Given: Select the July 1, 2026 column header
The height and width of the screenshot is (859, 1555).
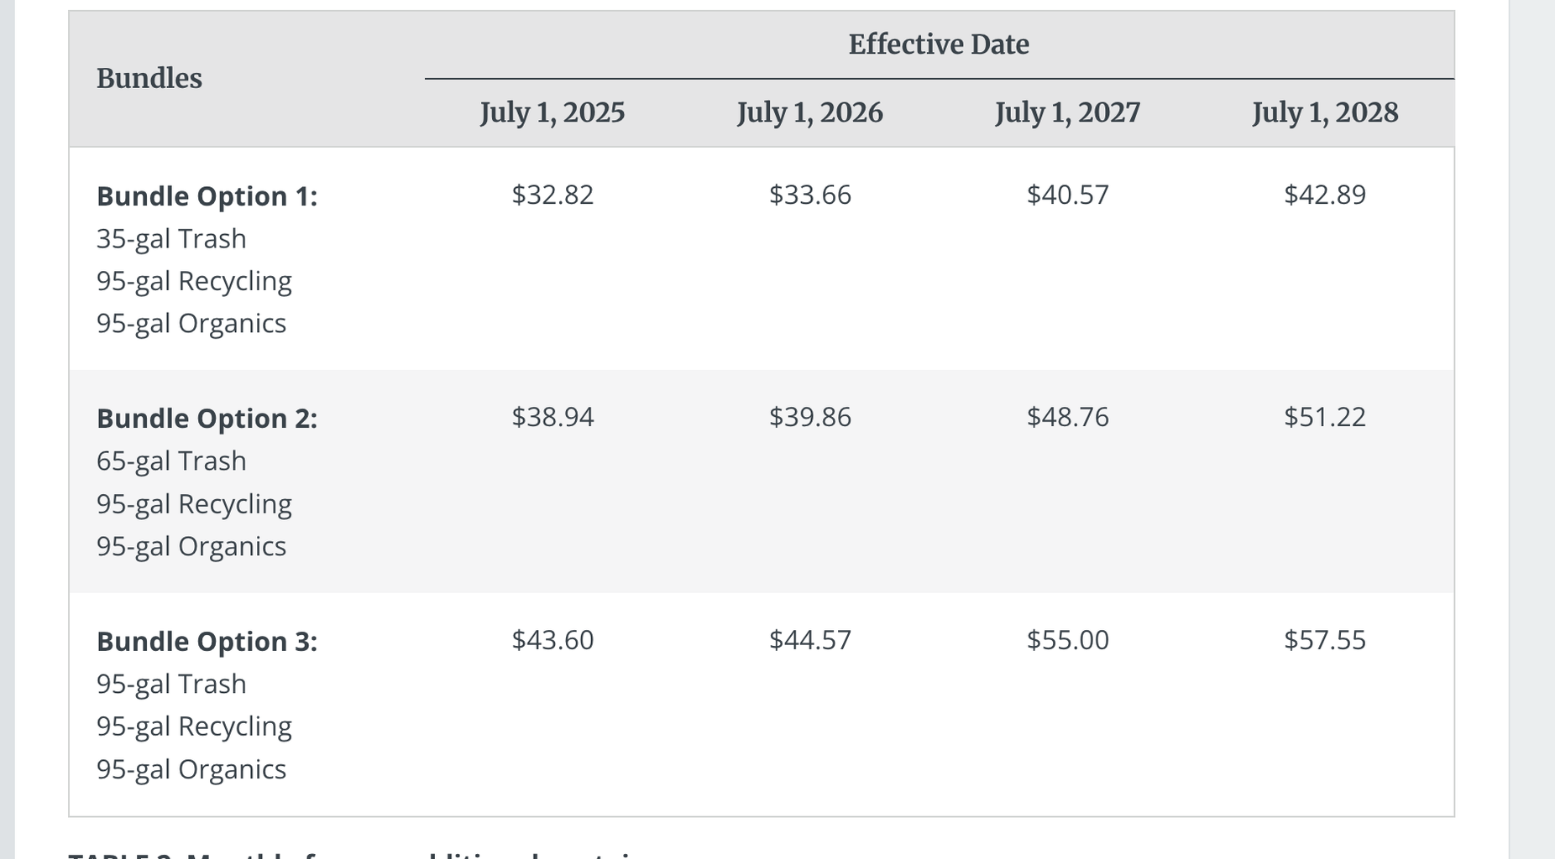Looking at the screenshot, I should pos(809,112).
